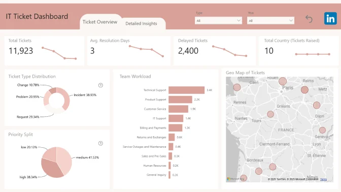Screen dimensions: 341x192
Task: Select the medium slice in Priority Split pie
Action: pos(65,159)
